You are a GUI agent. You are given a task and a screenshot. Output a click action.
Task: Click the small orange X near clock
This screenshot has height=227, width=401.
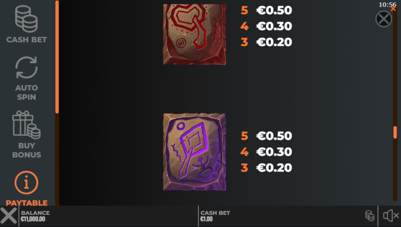coord(393,9)
